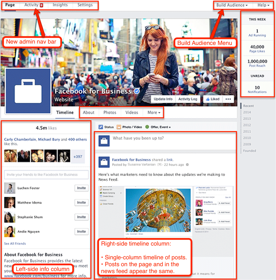Viewport: 276px width, 280px height.
Task: Select the Timeline page tab
Action: 65,113
